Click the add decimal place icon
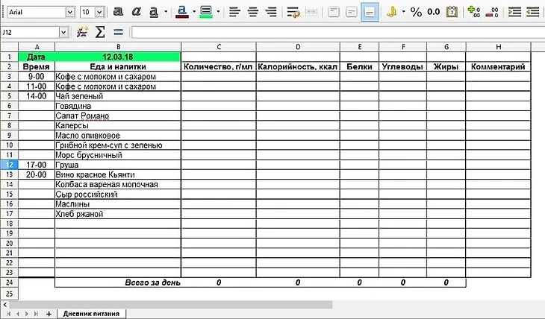545x319 pixels. click(x=473, y=12)
